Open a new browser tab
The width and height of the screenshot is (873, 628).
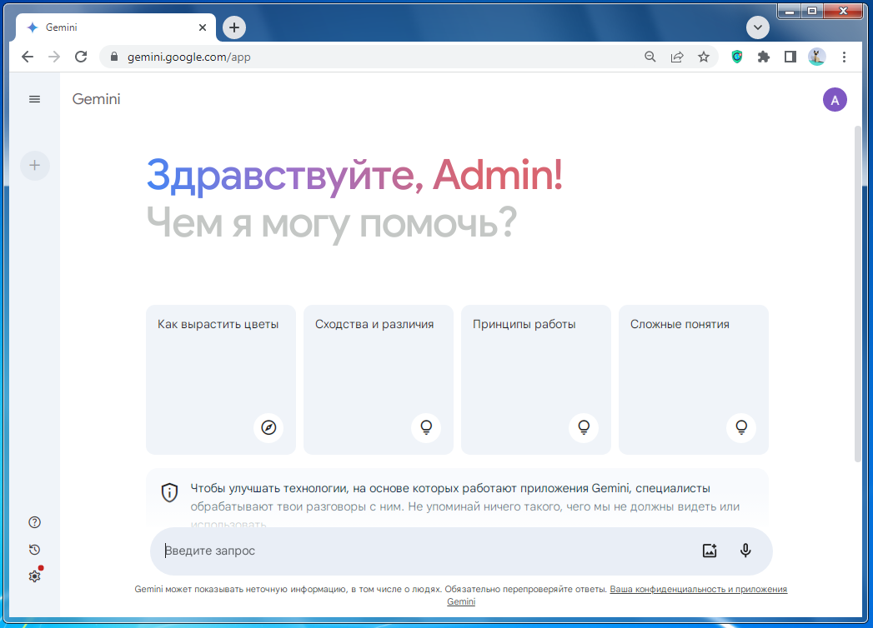[234, 27]
